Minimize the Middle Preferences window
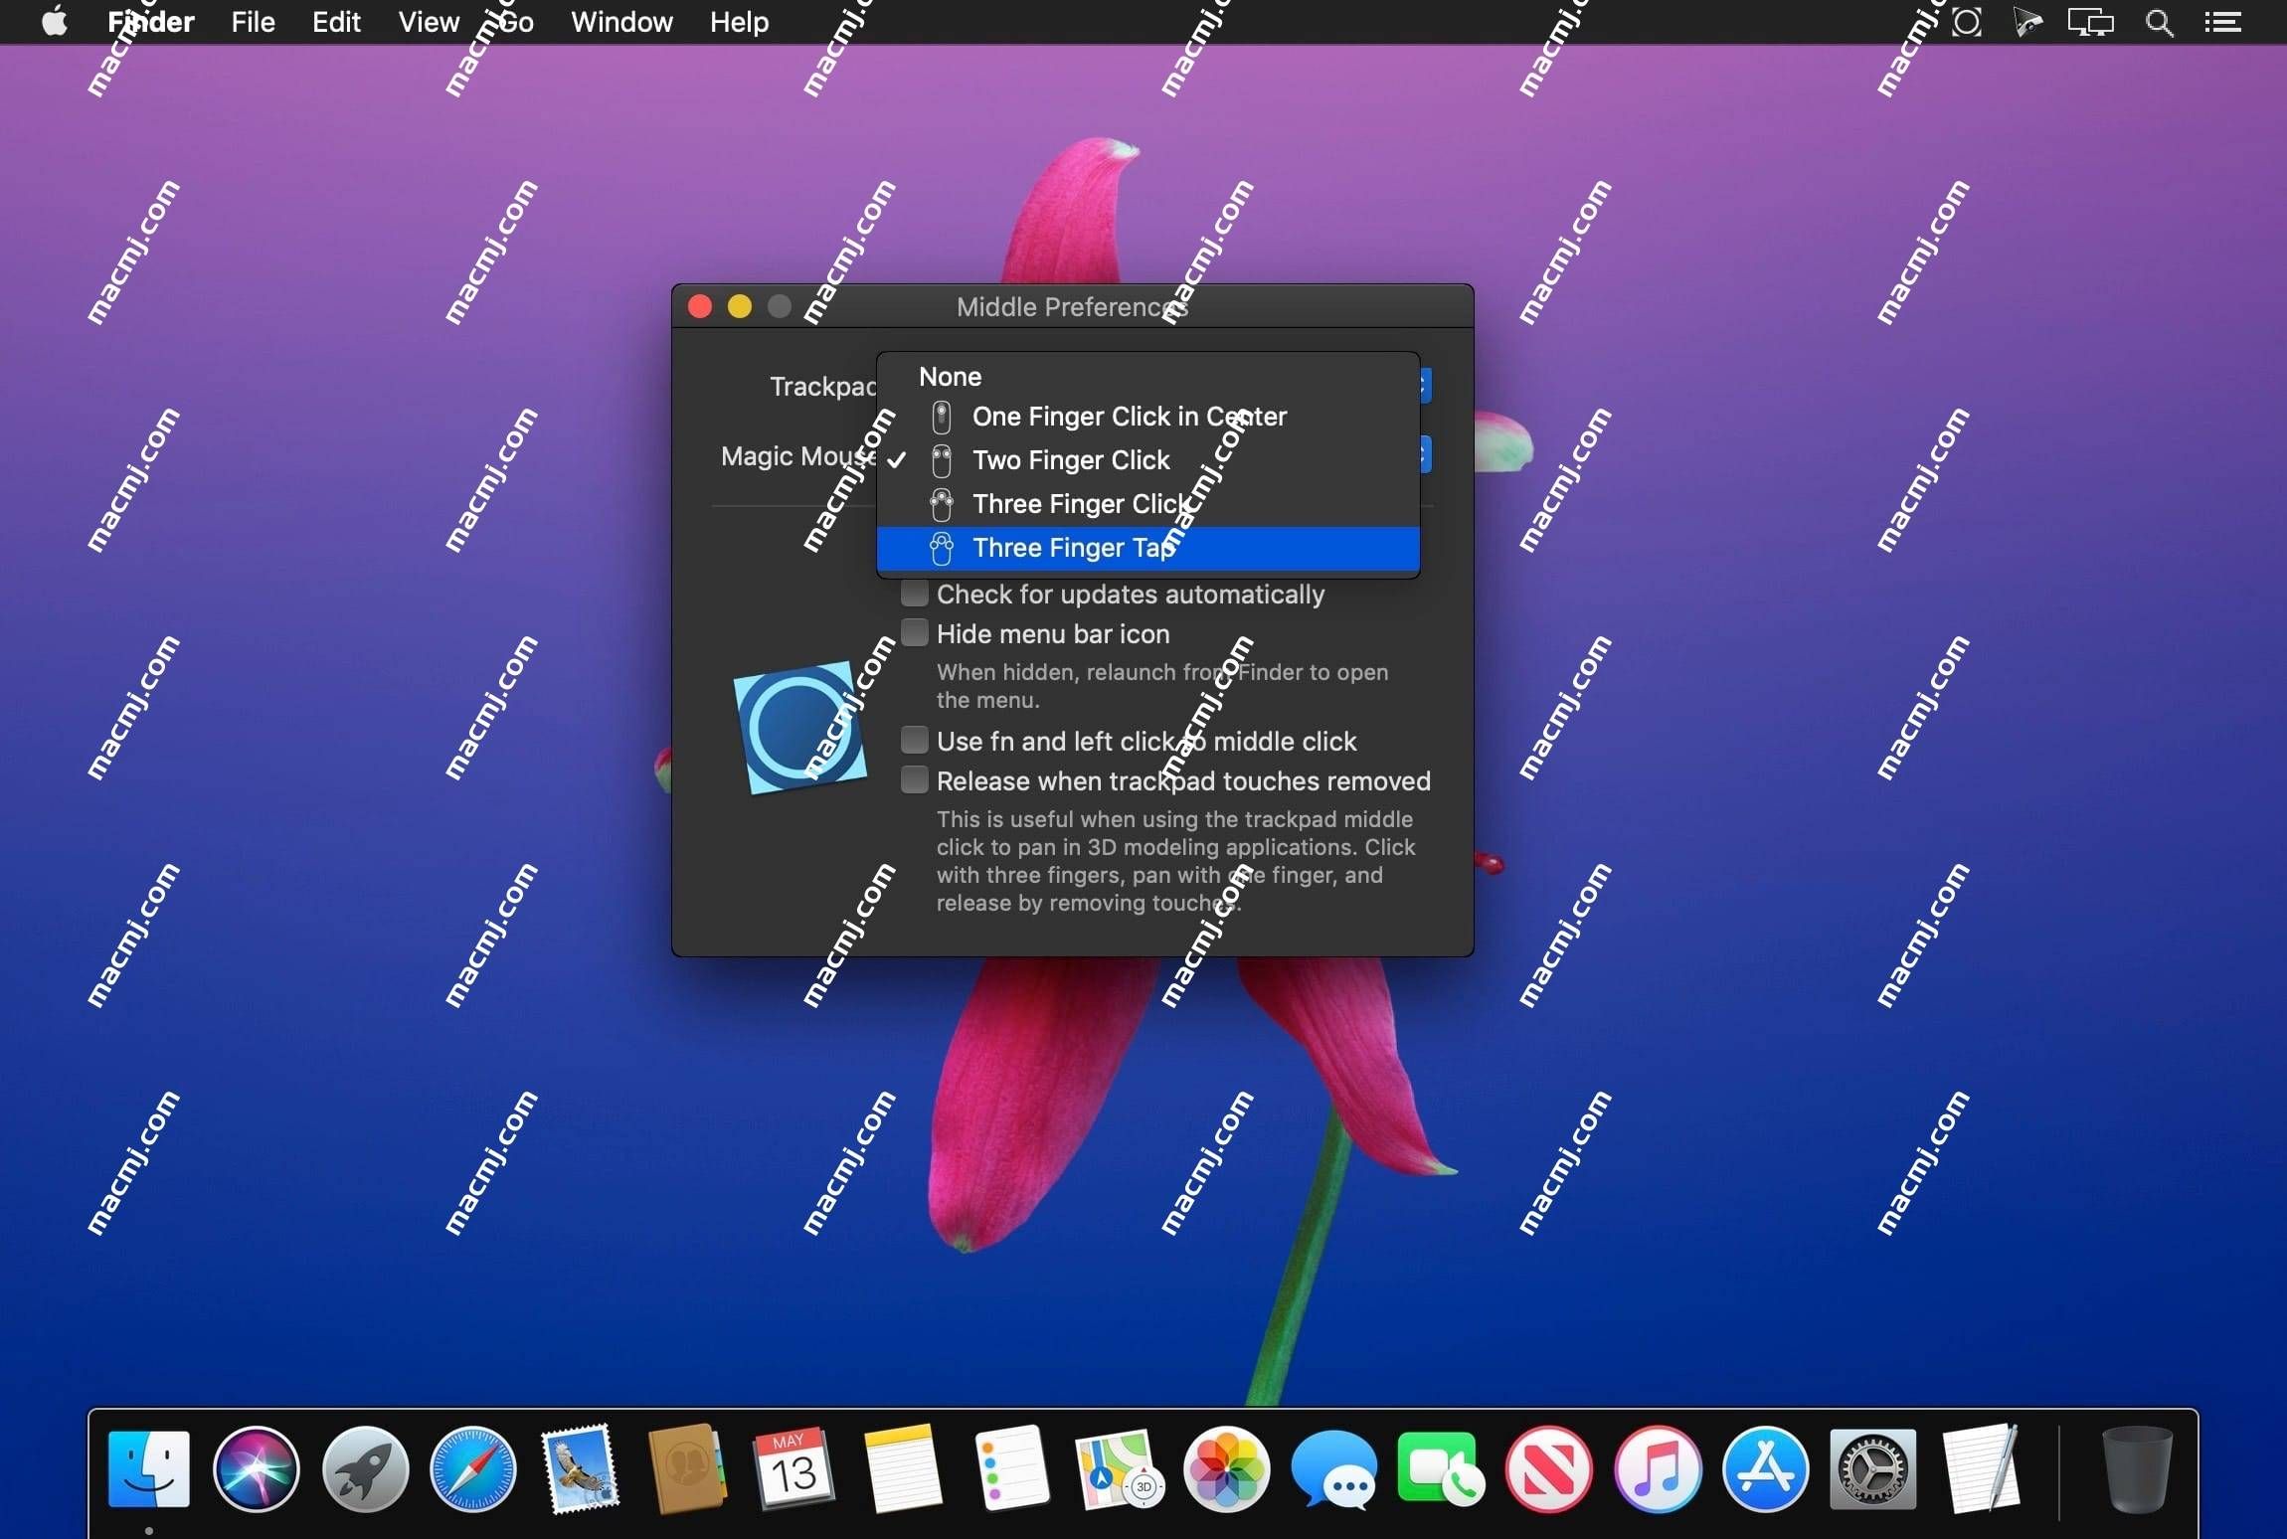Screen dimensions: 2287x1539 point(740,306)
